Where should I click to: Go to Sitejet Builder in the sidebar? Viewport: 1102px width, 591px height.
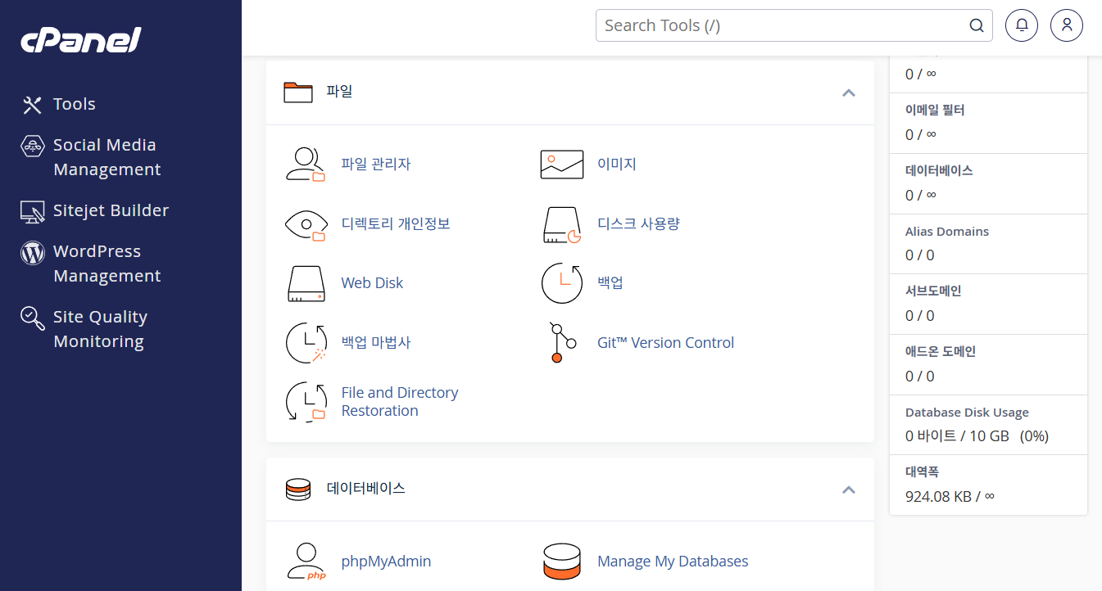click(111, 210)
